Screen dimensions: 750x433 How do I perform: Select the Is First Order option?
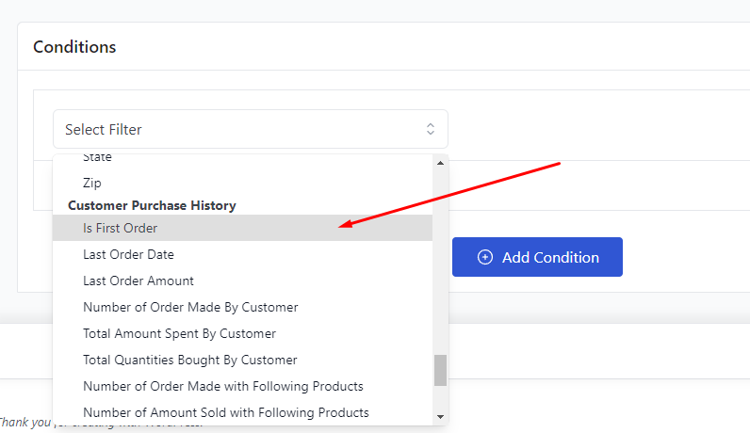pyautogui.click(x=242, y=228)
